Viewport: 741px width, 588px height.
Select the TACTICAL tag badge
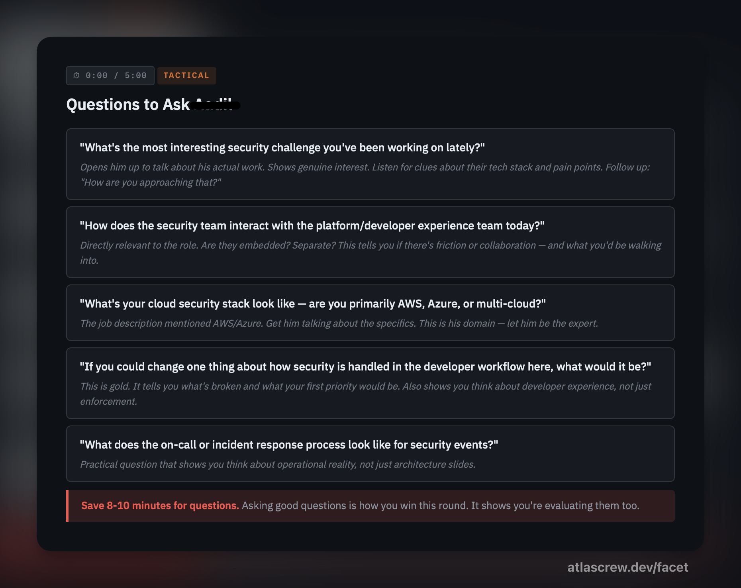(186, 75)
